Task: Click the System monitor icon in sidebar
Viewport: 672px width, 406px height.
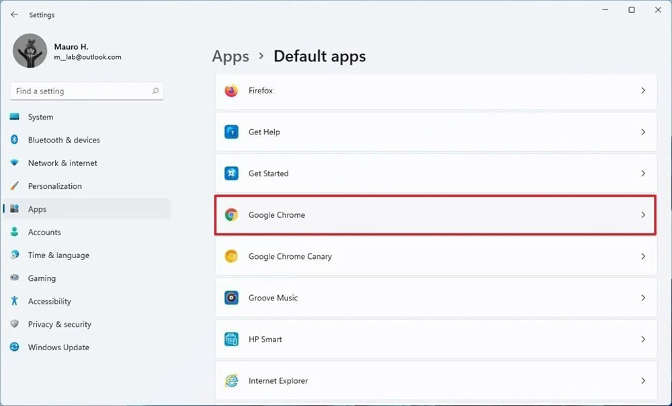Action: coord(15,116)
